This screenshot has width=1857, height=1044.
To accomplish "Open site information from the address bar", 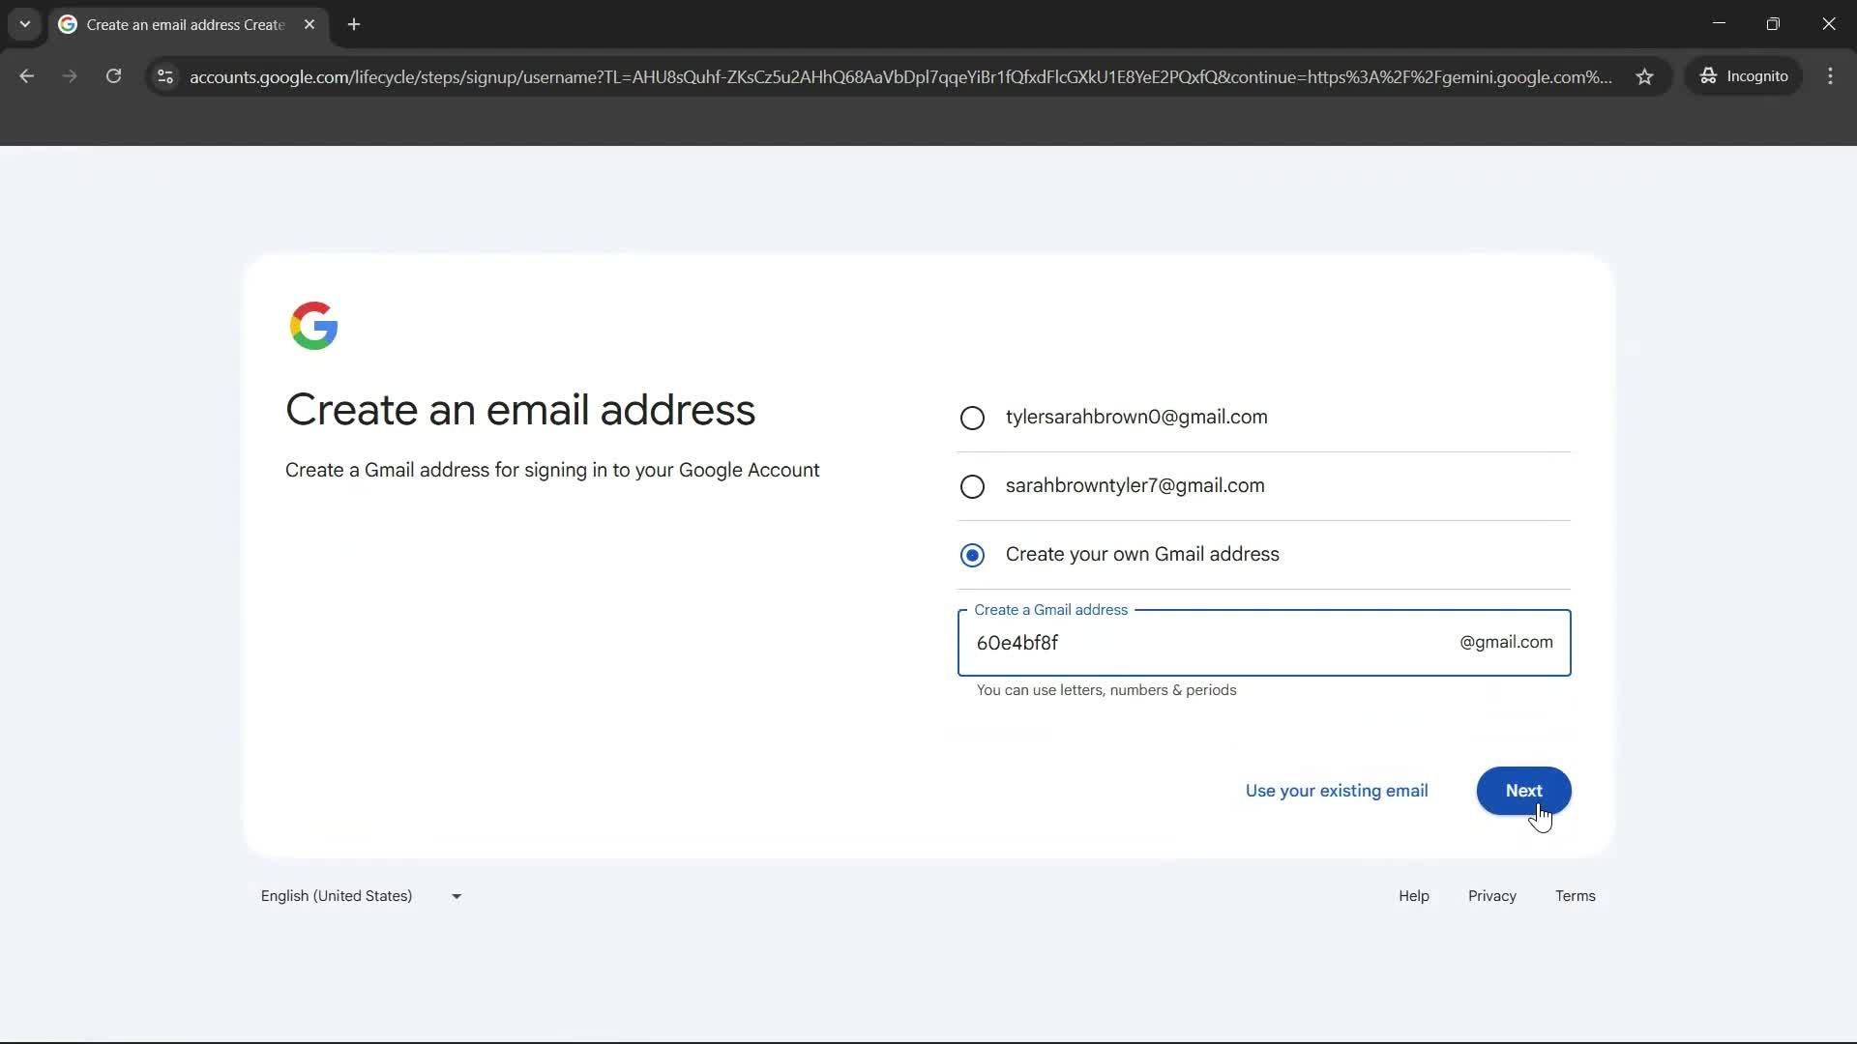I will (x=164, y=77).
